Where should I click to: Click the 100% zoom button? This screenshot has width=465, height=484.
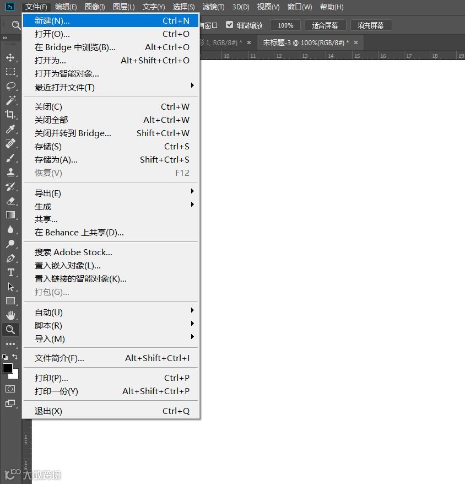click(285, 25)
